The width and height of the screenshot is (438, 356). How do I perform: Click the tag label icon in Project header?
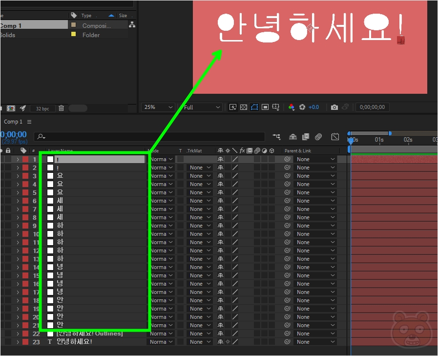point(74,15)
